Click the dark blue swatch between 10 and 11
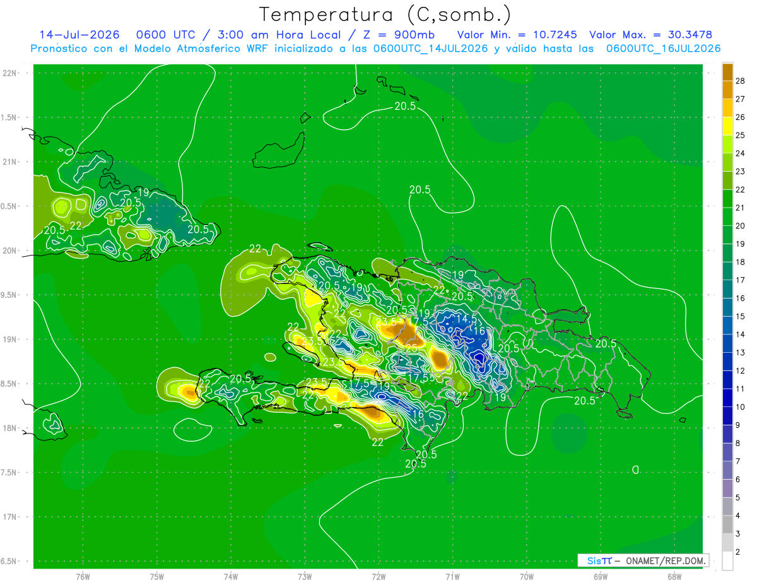Viewport: 757px width, 585px height. pos(727,398)
